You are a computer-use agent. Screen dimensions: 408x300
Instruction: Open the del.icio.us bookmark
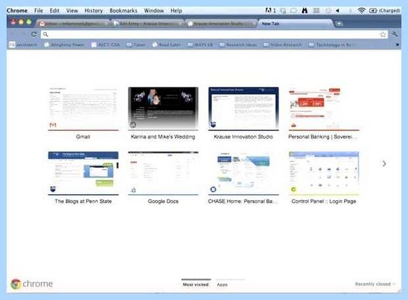click(x=23, y=45)
